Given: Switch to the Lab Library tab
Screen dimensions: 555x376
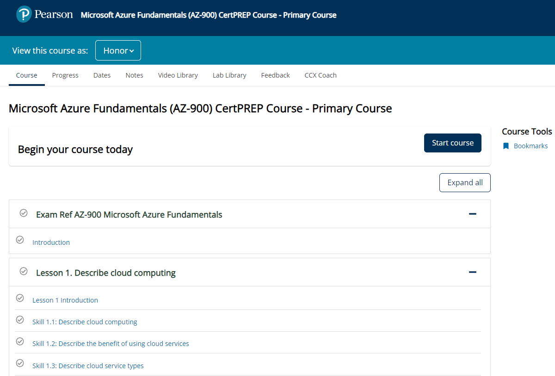Looking at the screenshot, I should click(x=229, y=75).
